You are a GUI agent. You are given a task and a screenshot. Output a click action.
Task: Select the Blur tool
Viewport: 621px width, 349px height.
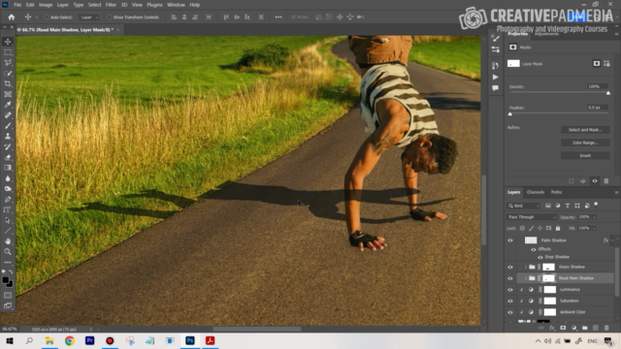[8, 178]
